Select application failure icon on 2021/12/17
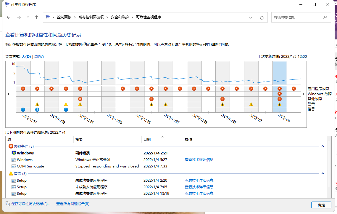The width and height of the screenshot is (337, 214). [23, 89]
